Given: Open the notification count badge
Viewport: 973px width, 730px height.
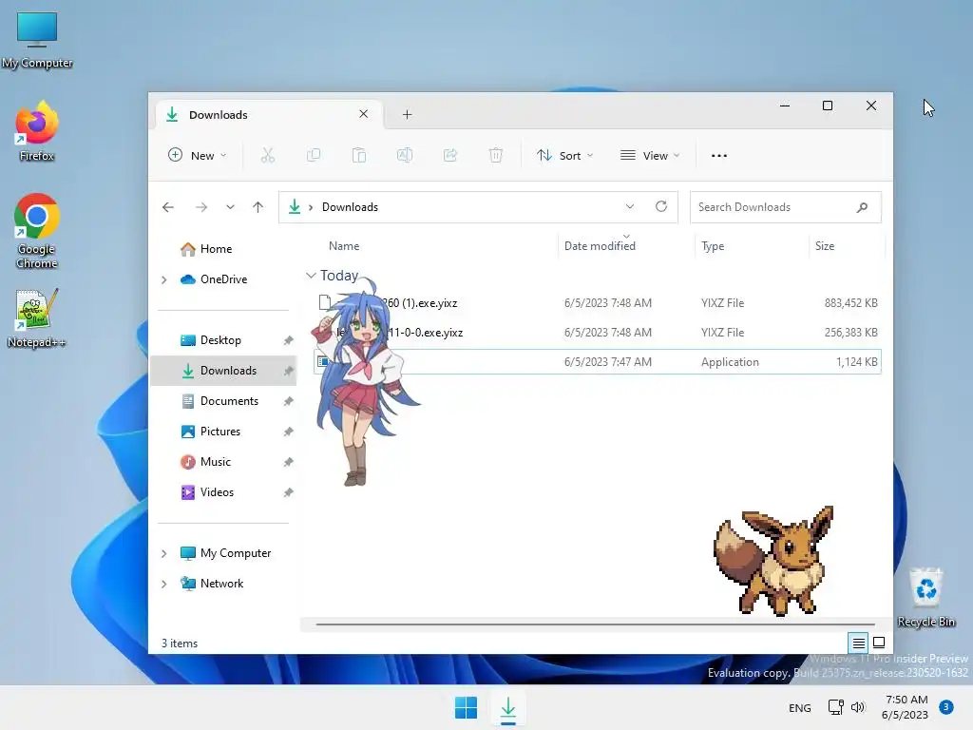Looking at the screenshot, I should pyautogui.click(x=946, y=707).
